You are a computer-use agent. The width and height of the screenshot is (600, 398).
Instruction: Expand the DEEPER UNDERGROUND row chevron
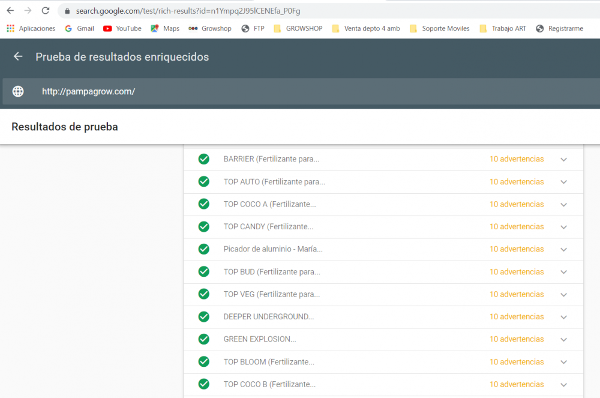(x=563, y=317)
